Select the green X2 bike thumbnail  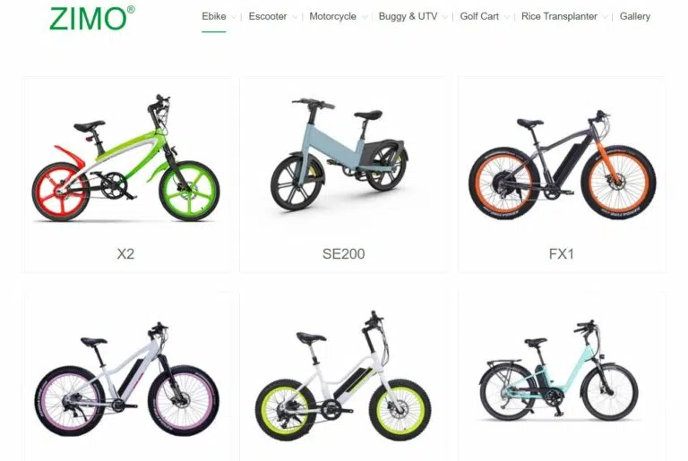point(125,158)
